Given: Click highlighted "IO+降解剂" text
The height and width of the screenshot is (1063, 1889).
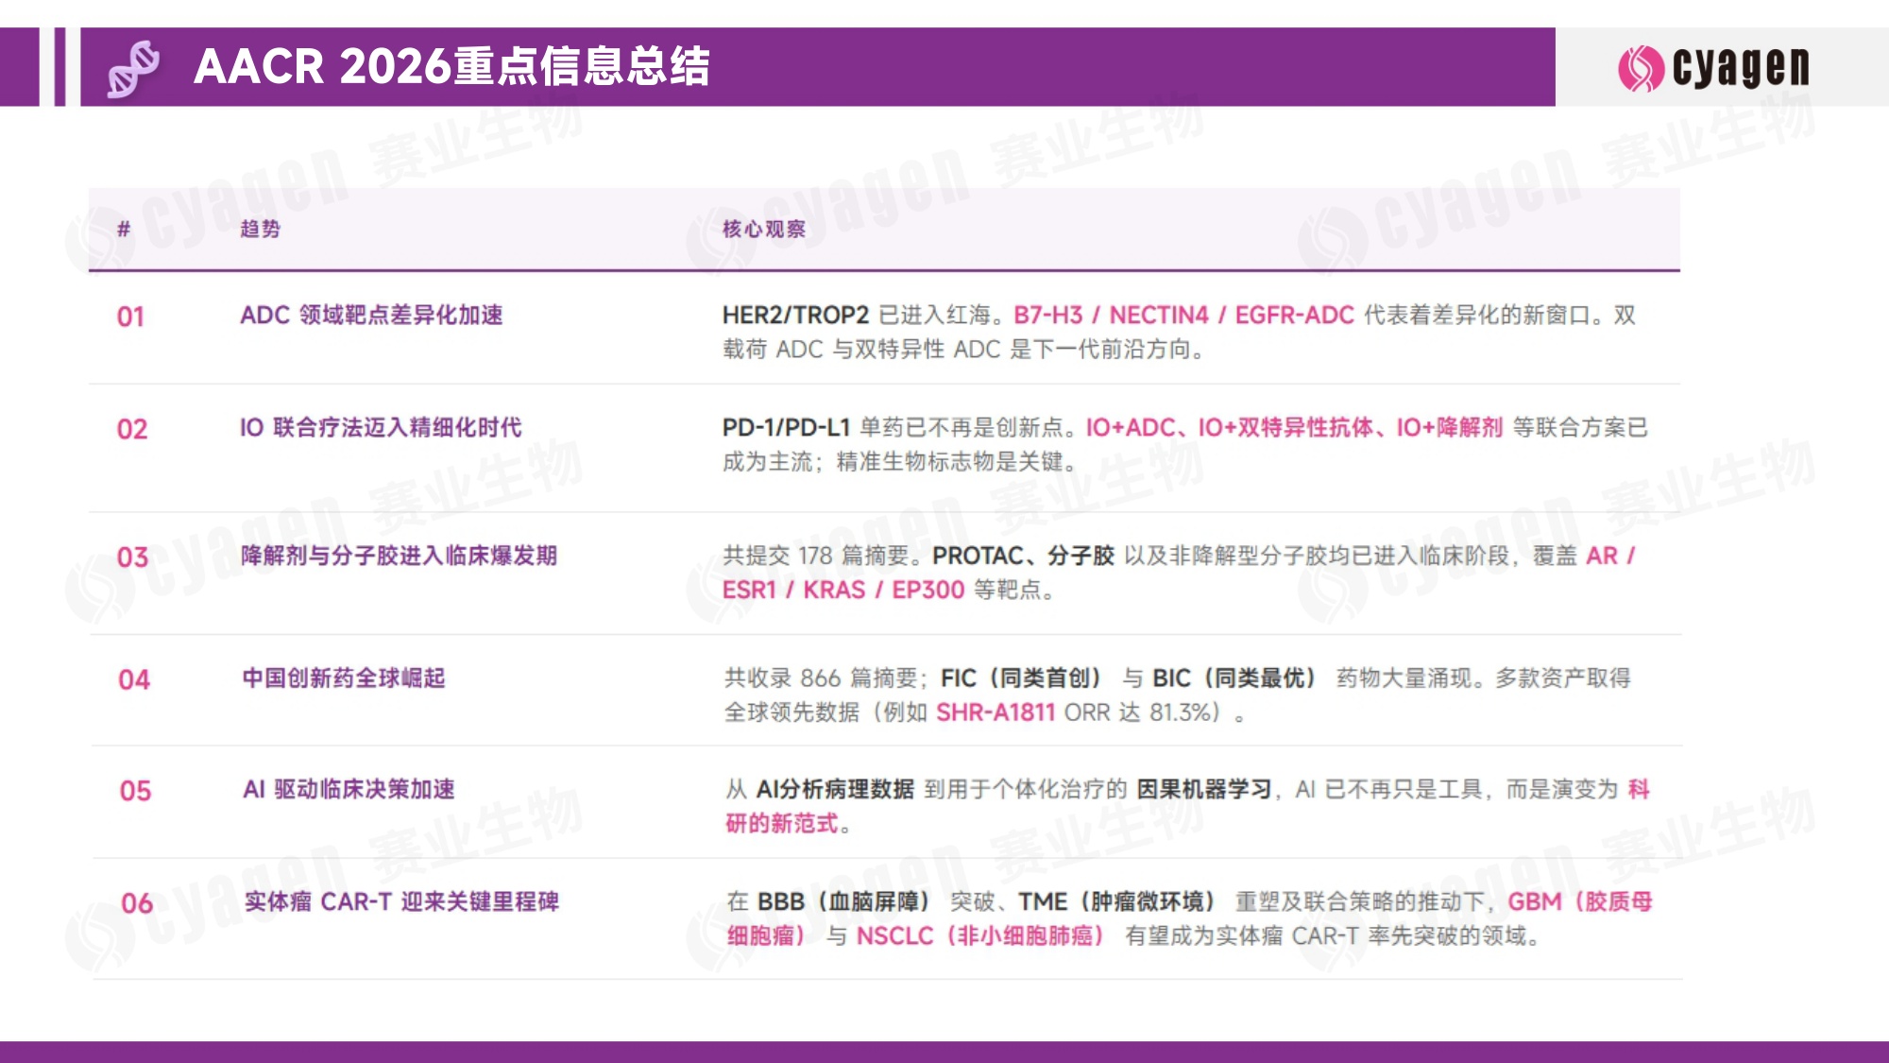Looking at the screenshot, I should (x=1450, y=427).
